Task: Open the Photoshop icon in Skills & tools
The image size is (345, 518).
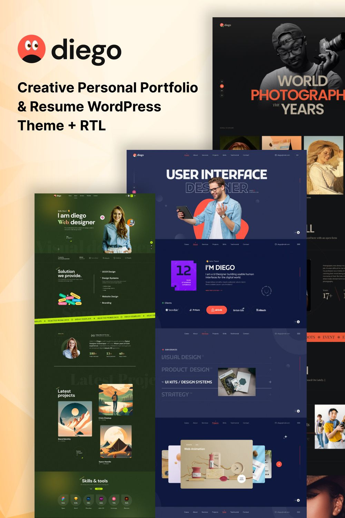Action: [x=89, y=498]
